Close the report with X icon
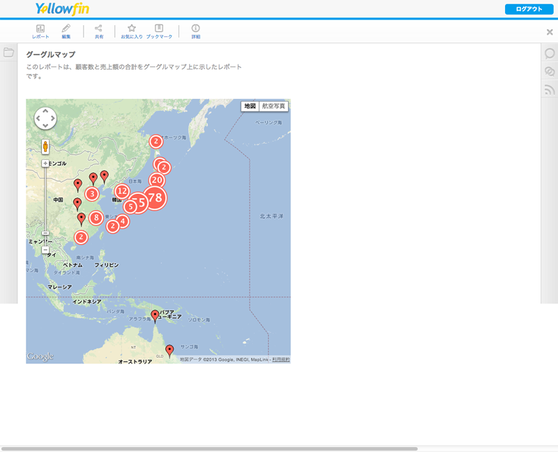Image resolution: width=558 pixels, height=452 pixels. coord(550,32)
